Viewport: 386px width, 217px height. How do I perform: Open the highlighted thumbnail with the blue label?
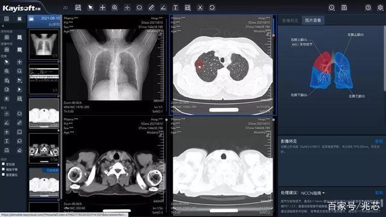44,183
